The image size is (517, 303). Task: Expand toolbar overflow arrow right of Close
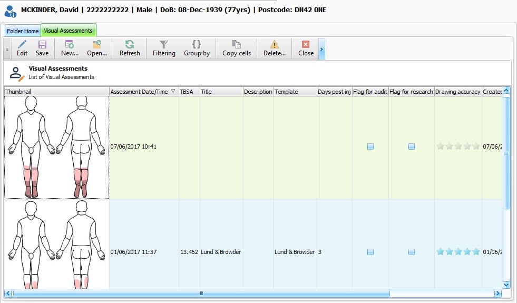pyautogui.click(x=321, y=50)
